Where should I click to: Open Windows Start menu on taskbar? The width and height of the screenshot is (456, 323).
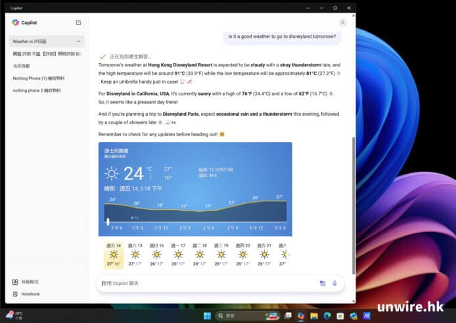coord(207,316)
